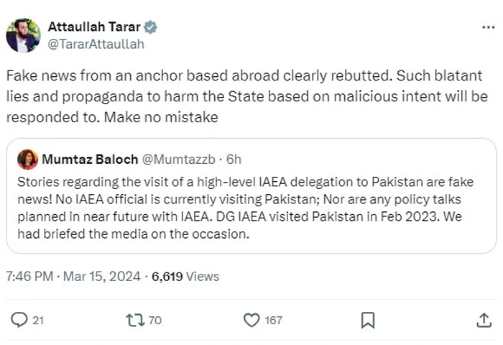Image resolution: width=503 pixels, height=345 pixels.
Task: Click the reply speech bubble icon
Action: tap(19, 320)
